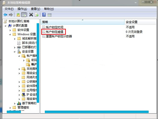Screen dimensions: 158x119
Task: Expand the 管理模板 tree node
Action: [10, 108]
